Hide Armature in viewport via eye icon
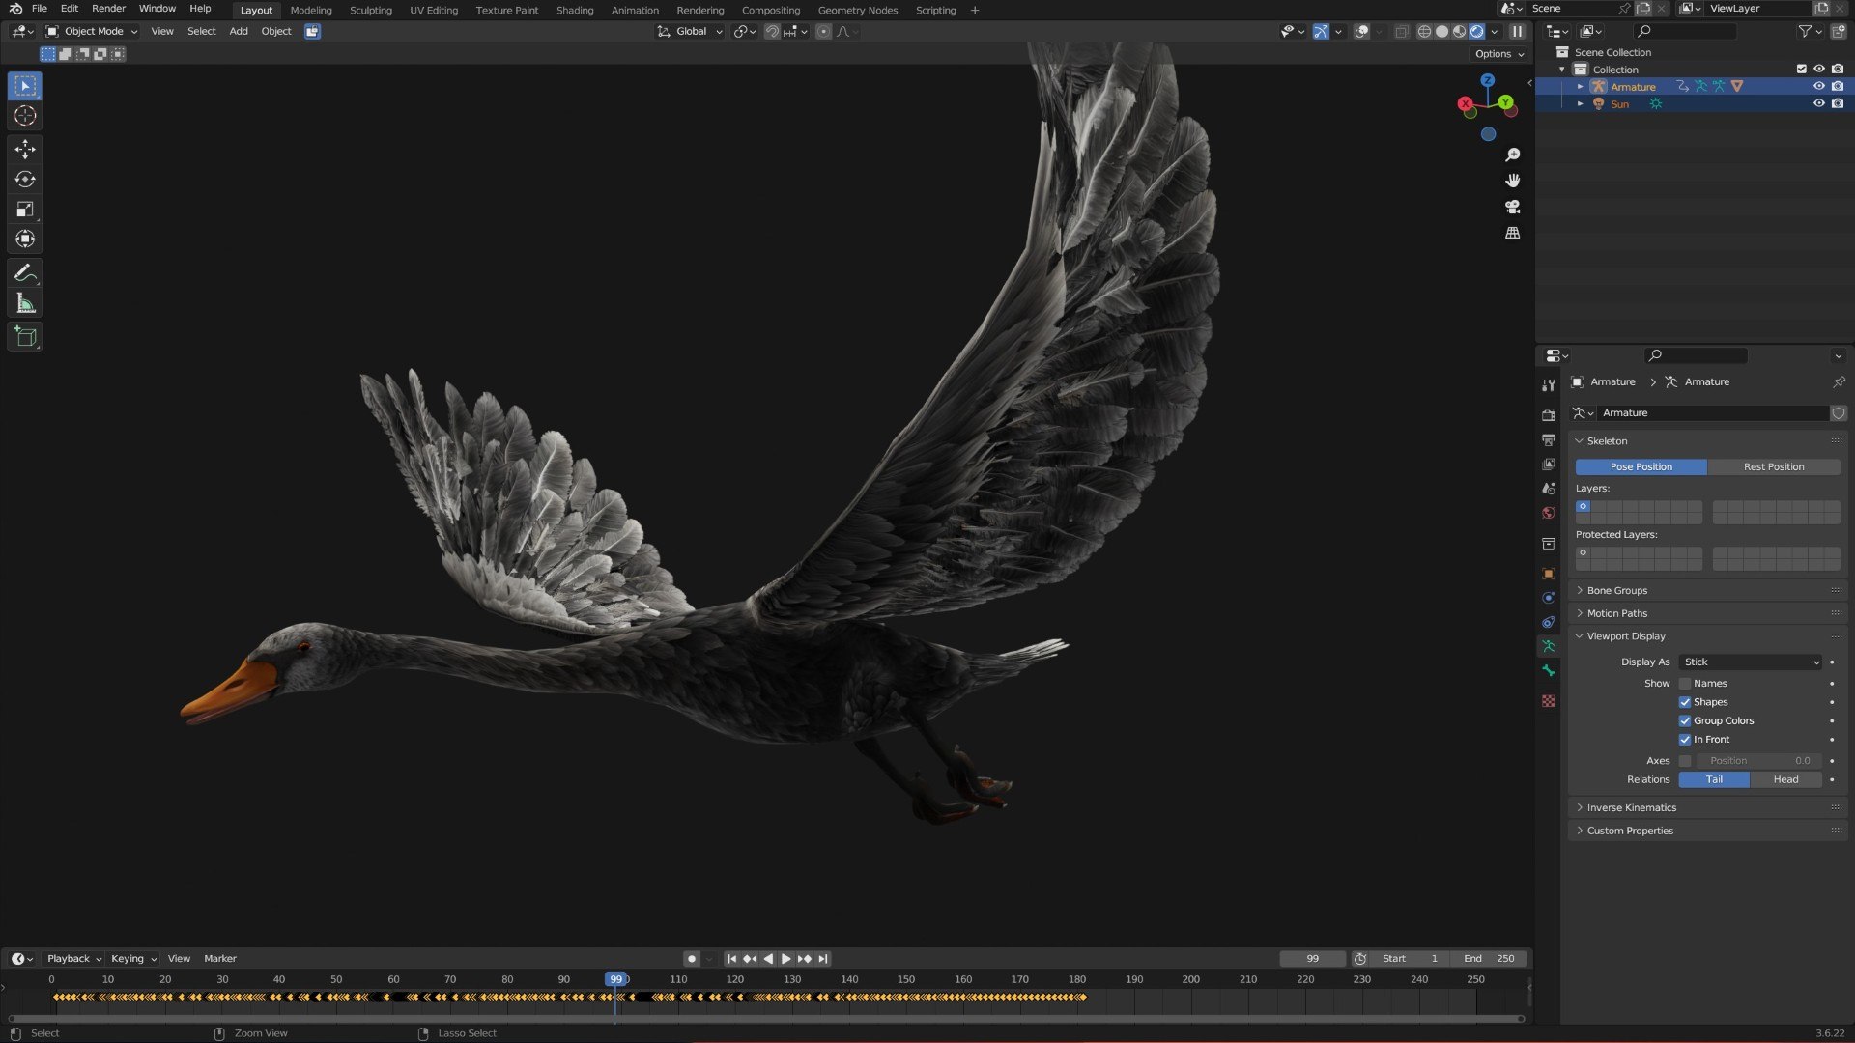The height and width of the screenshot is (1043, 1855). pos(1819,86)
